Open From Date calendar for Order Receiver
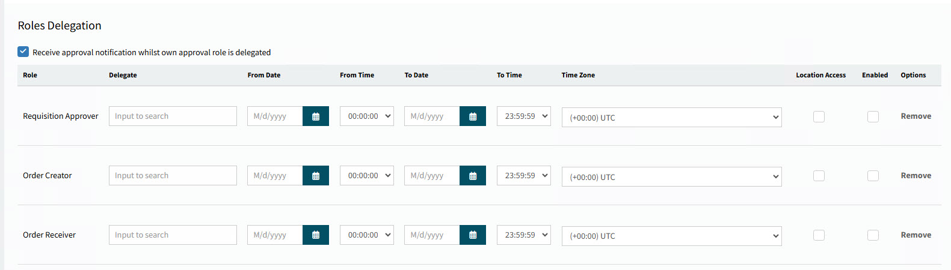Viewport: 951px width, 270px height. click(x=316, y=235)
